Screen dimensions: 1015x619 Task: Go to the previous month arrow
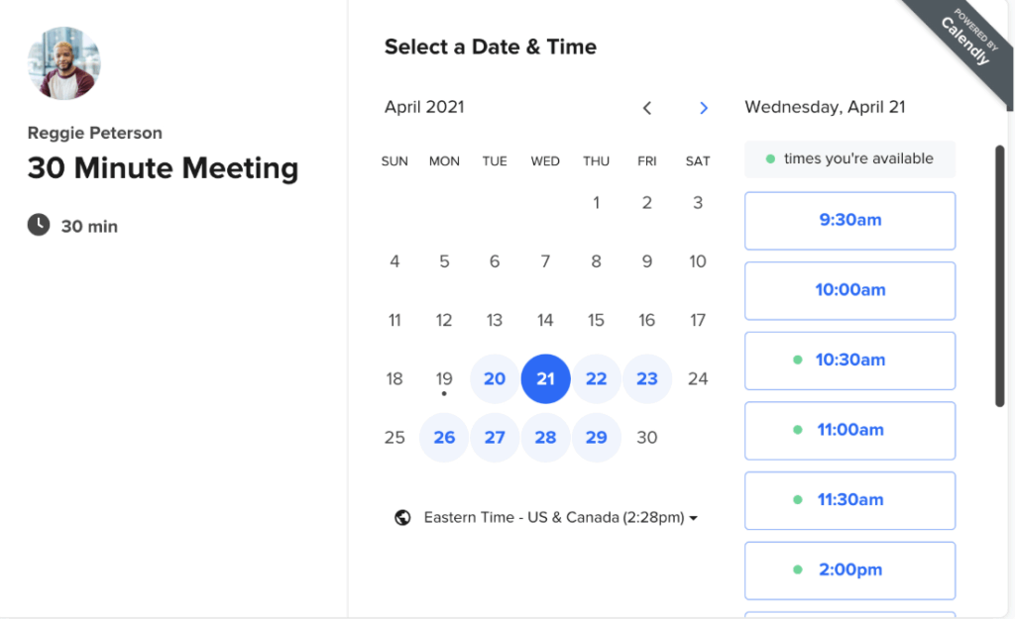pos(647,108)
